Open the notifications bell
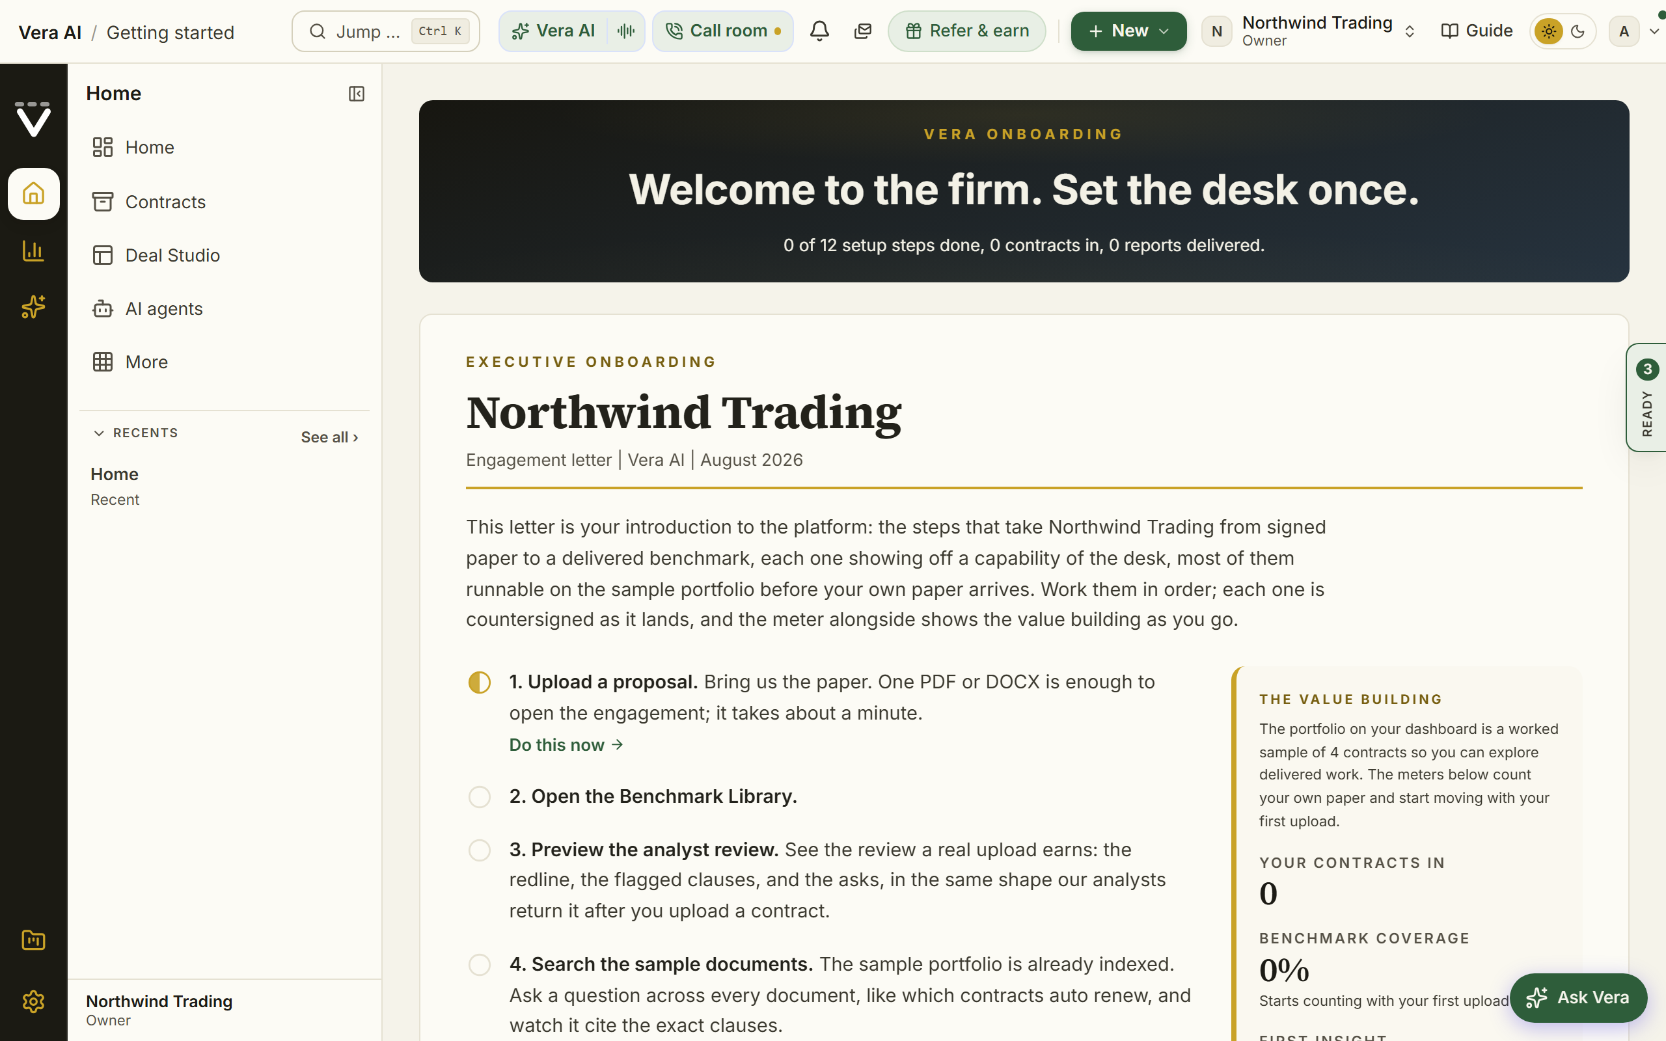This screenshot has height=1041, width=1666. (819, 31)
